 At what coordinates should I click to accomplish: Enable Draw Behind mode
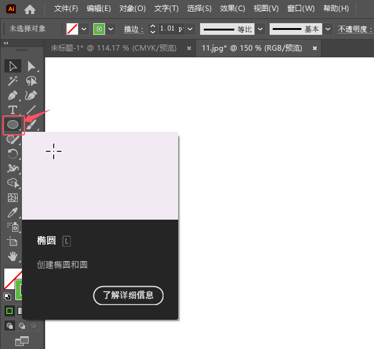tap(22, 326)
